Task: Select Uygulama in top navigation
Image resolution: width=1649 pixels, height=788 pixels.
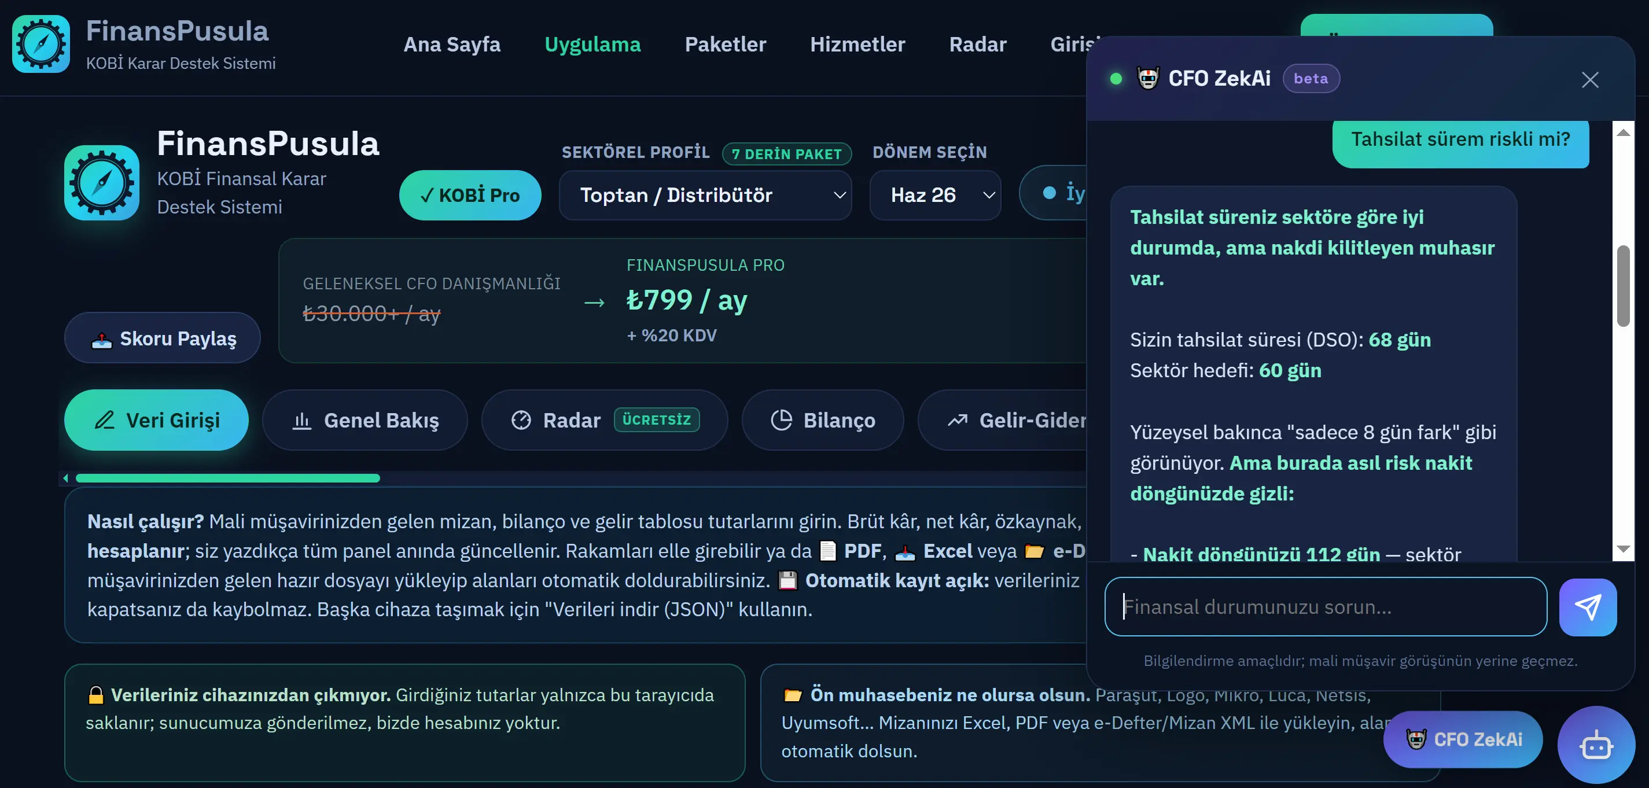Action: click(x=592, y=44)
